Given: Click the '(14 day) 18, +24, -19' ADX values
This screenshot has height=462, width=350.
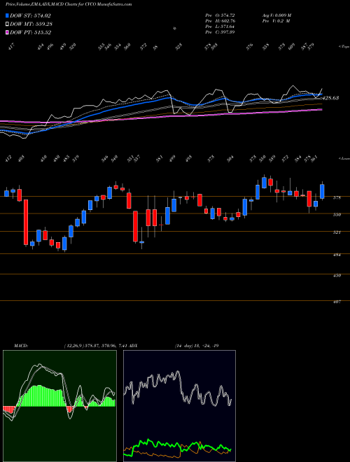Looking at the screenshot, I should [x=196, y=346].
